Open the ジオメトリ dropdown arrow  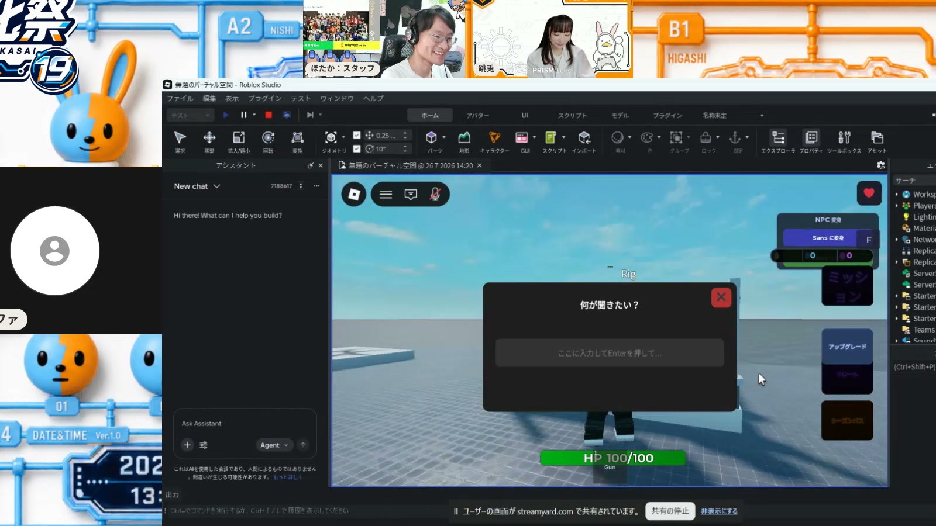(343, 137)
